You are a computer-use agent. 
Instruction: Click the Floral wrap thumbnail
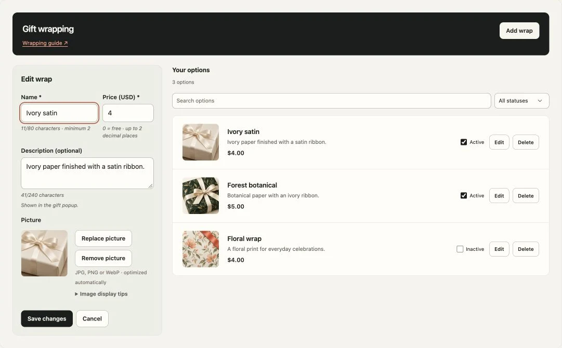(200, 249)
